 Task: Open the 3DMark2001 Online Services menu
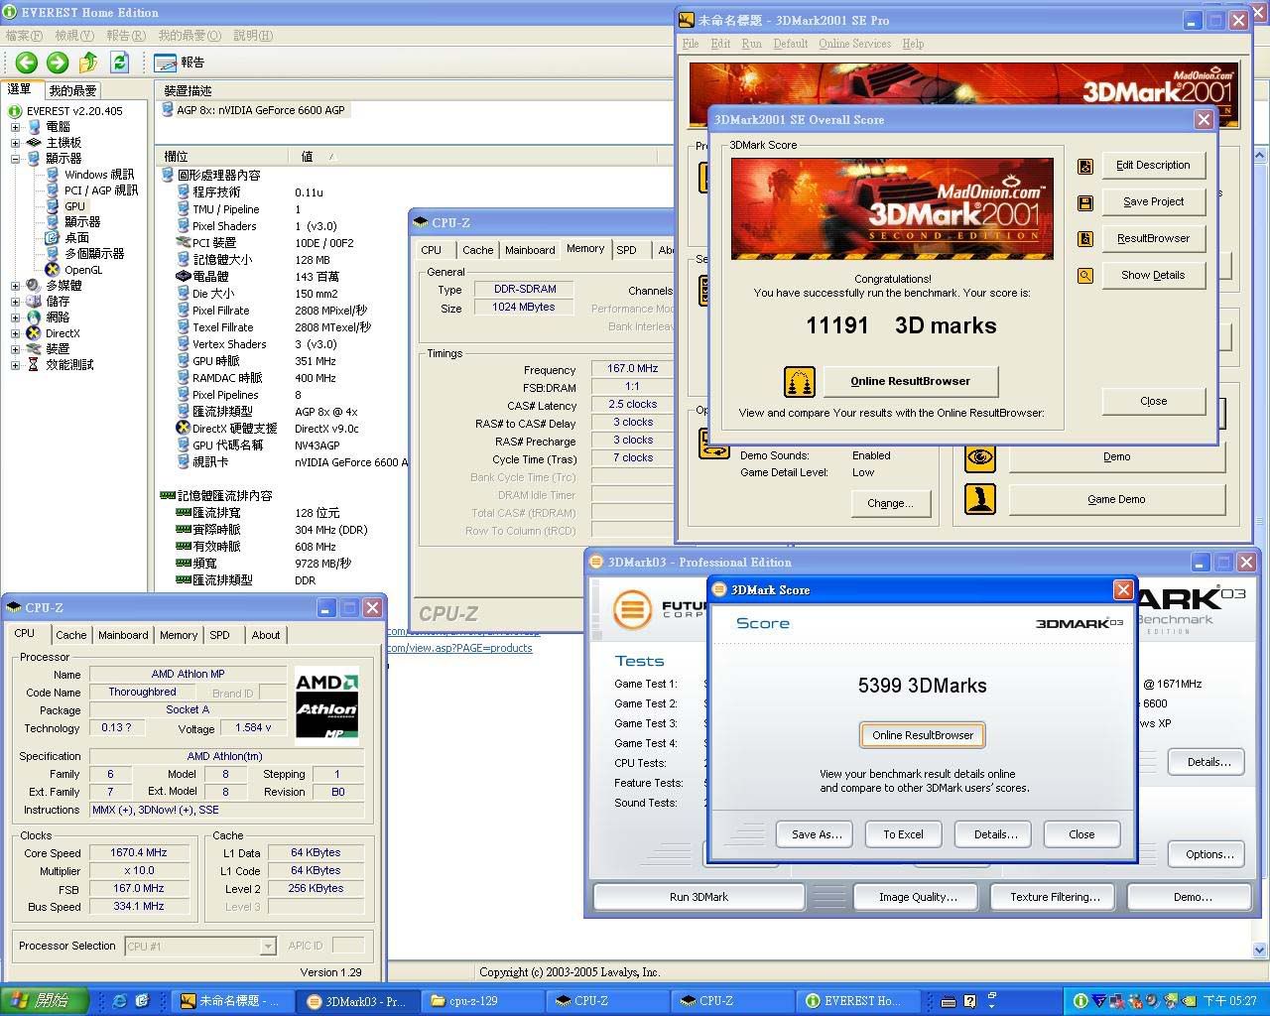point(854,44)
